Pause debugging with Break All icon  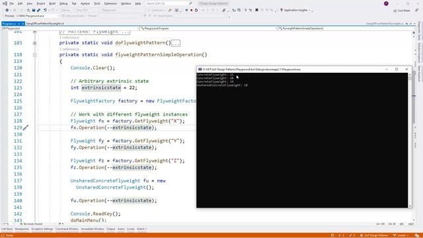click(186, 11)
